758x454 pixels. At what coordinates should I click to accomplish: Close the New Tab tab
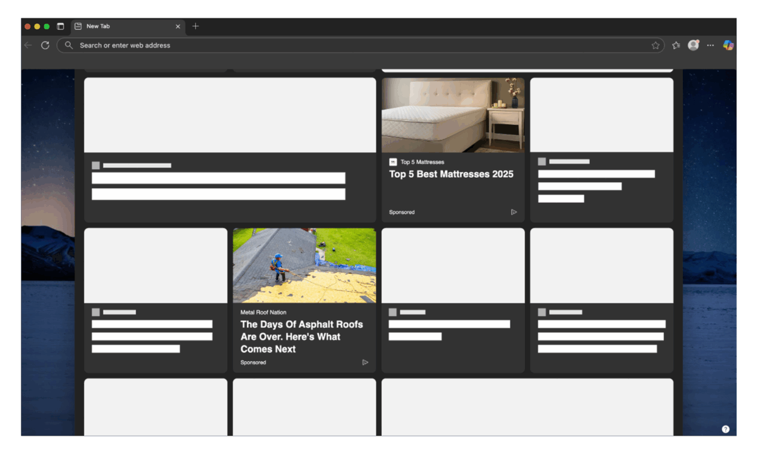pyautogui.click(x=177, y=26)
